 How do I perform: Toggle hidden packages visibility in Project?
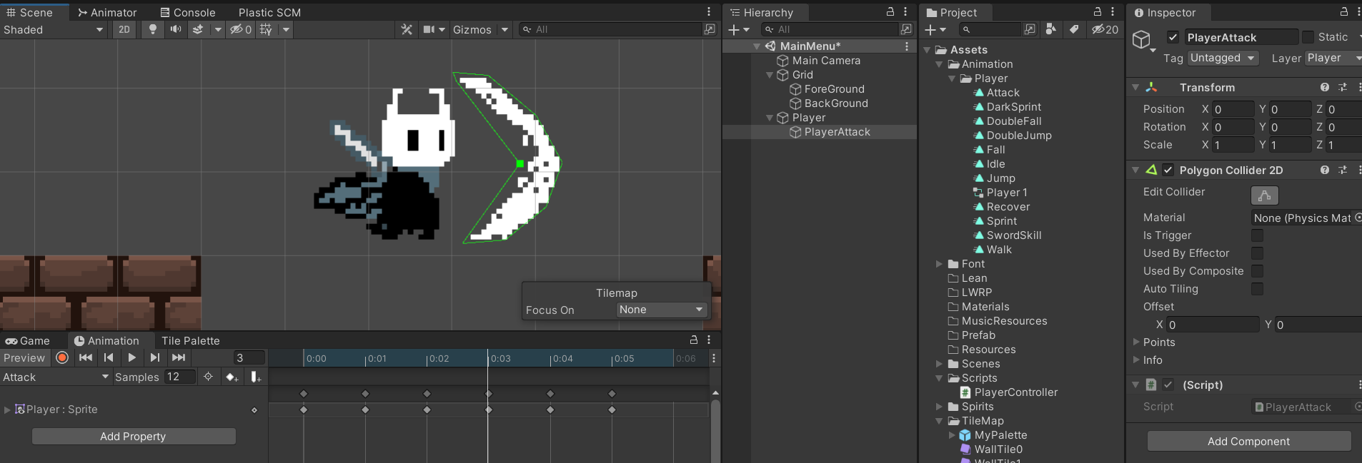(1105, 29)
